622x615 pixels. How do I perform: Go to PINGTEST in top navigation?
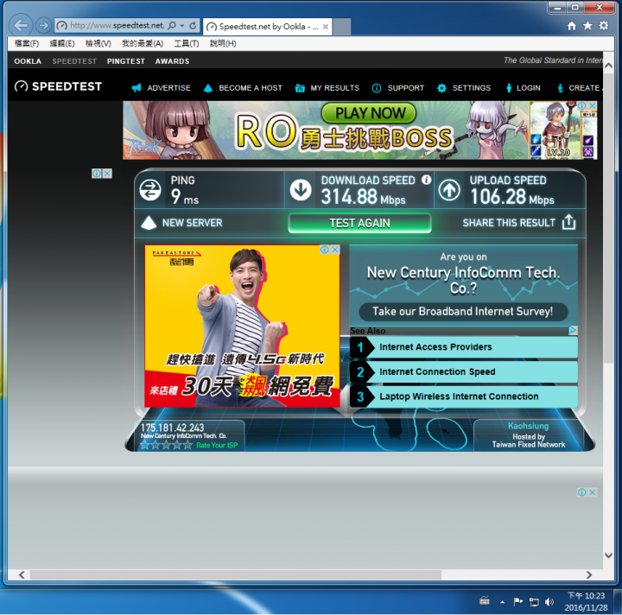pyautogui.click(x=126, y=61)
